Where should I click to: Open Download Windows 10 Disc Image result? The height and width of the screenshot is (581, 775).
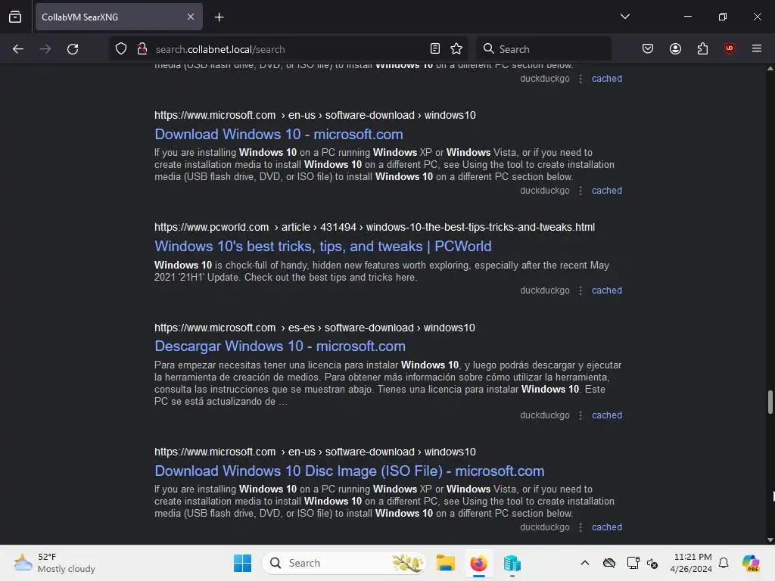(x=350, y=471)
